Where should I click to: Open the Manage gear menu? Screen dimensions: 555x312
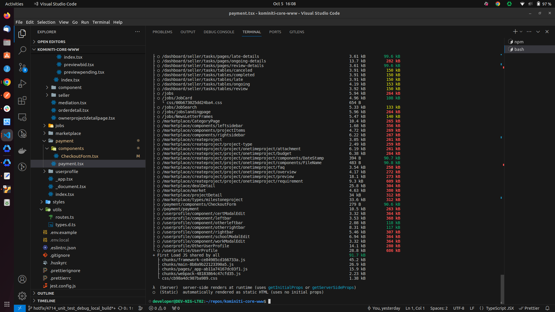(x=22, y=296)
